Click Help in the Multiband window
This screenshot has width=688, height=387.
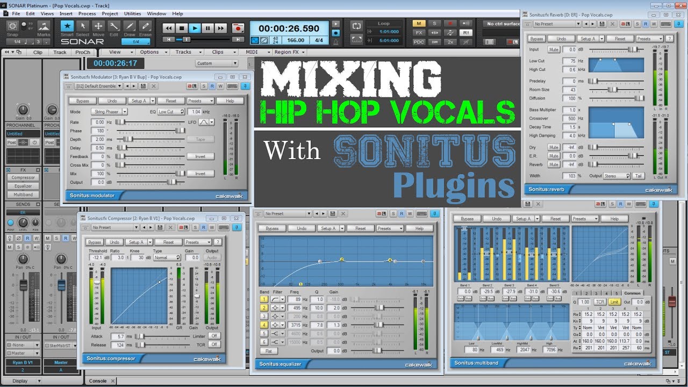(x=614, y=219)
